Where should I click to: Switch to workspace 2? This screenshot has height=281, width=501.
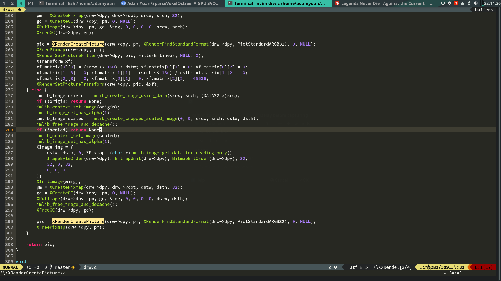click(x=12, y=3)
